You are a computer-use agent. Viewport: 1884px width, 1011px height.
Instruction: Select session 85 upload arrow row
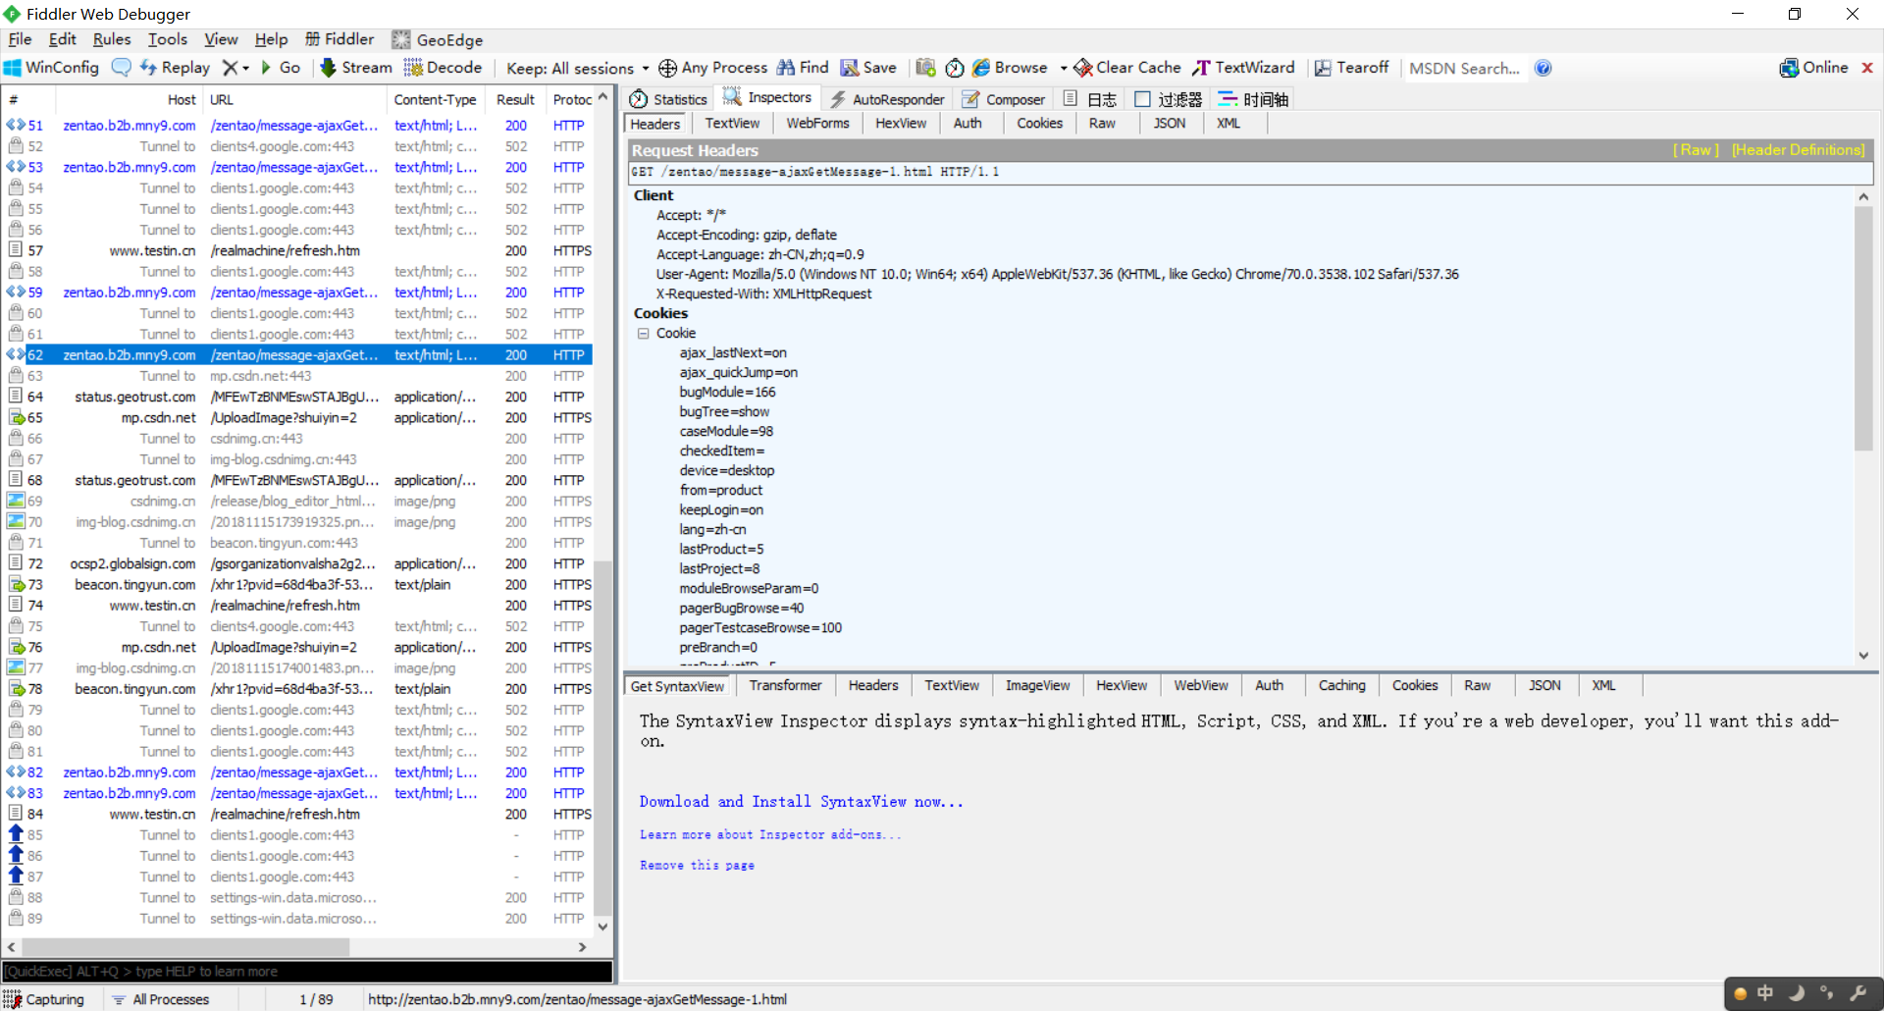coord(298,835)
